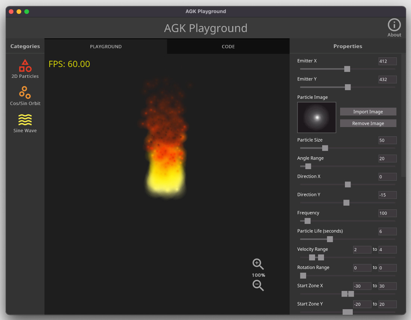Click the Particle Life value field
The image size is (411, 320).
(387, 231)
